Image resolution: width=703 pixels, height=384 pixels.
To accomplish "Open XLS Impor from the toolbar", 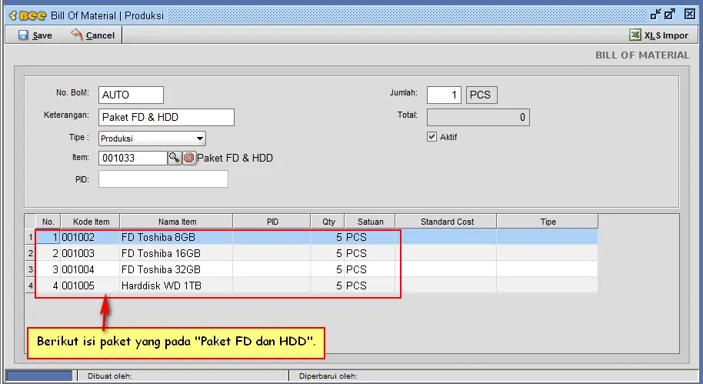I will pyautogui.click(x=658, y=35).
